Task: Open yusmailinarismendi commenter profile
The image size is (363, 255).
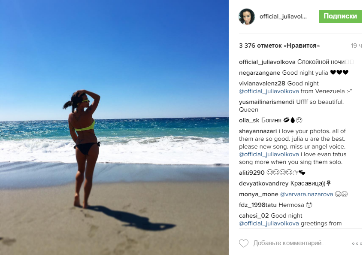Action: coord(266,102)
